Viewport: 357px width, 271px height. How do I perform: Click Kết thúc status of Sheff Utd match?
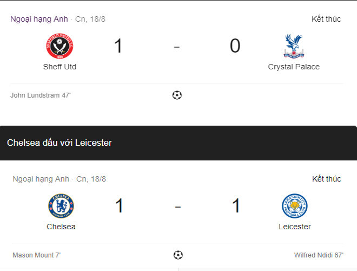[326, 19]
